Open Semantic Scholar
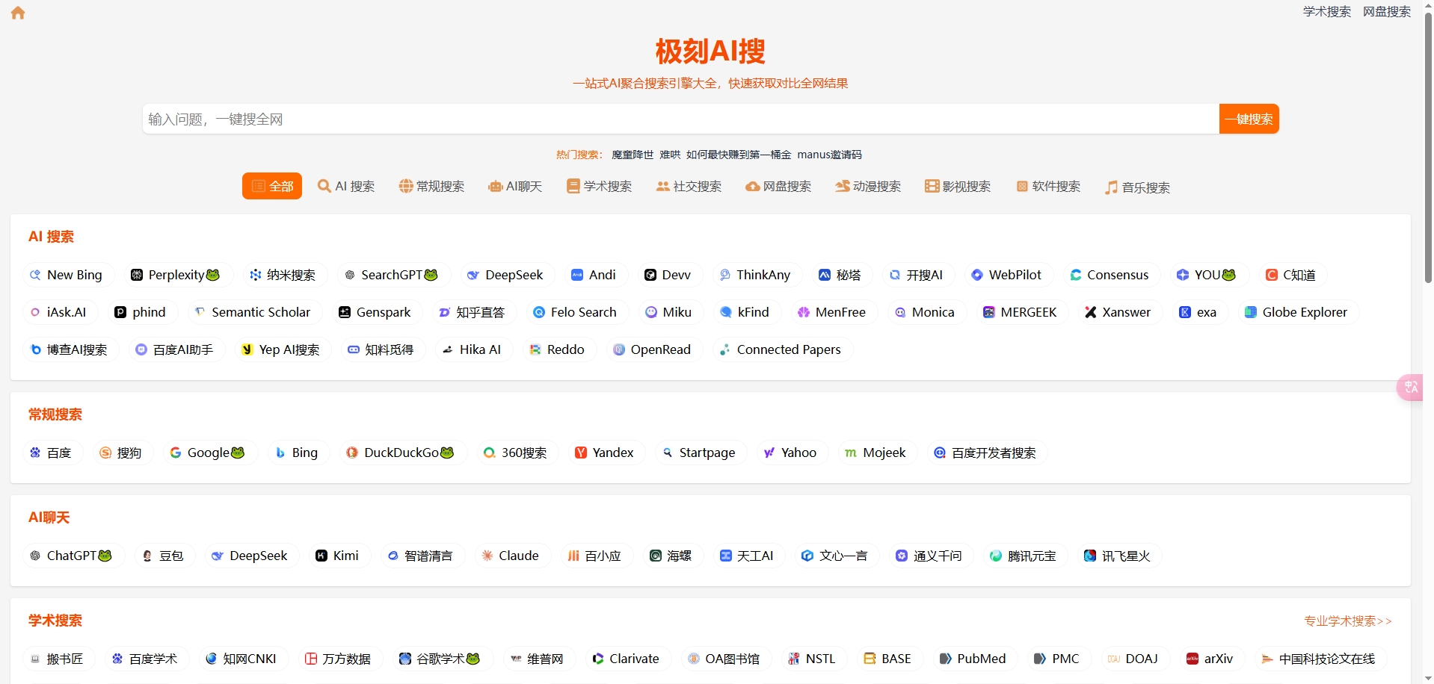Image resolution: width=1434 pixels, height=684 pixels. [x=253, y=312]
